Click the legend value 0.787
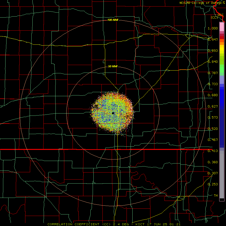This screenshot has height=226, width=226. (213, 73)
